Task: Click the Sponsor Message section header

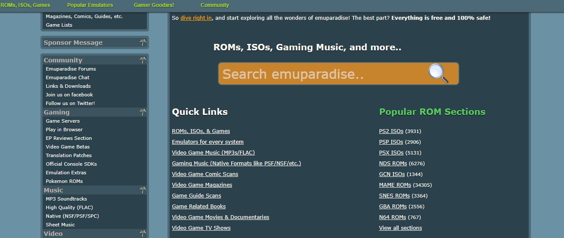Action: pyautogui.click(x=94, y=43)
